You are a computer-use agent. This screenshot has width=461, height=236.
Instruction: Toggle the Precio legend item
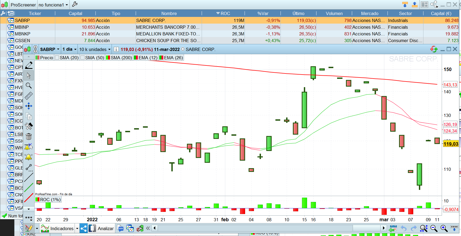point(44,58)
